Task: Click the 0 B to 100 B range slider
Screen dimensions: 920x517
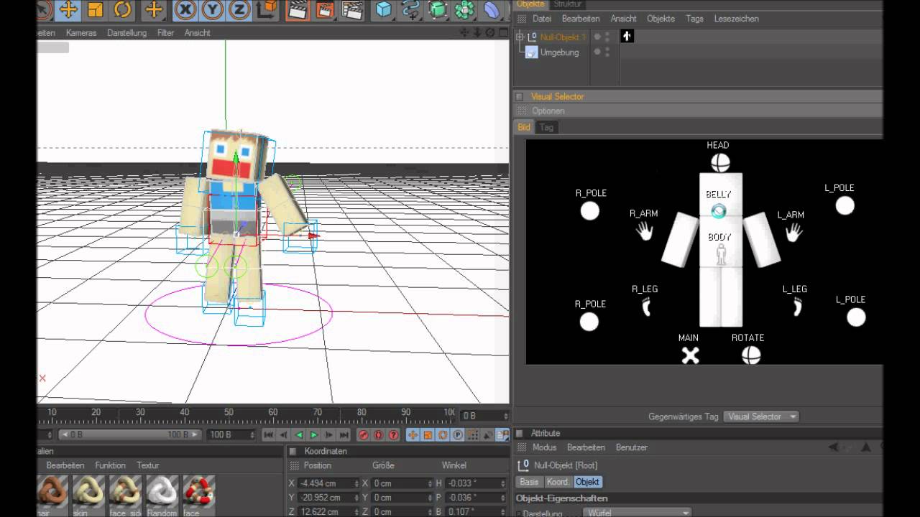Action: [132, 435]
